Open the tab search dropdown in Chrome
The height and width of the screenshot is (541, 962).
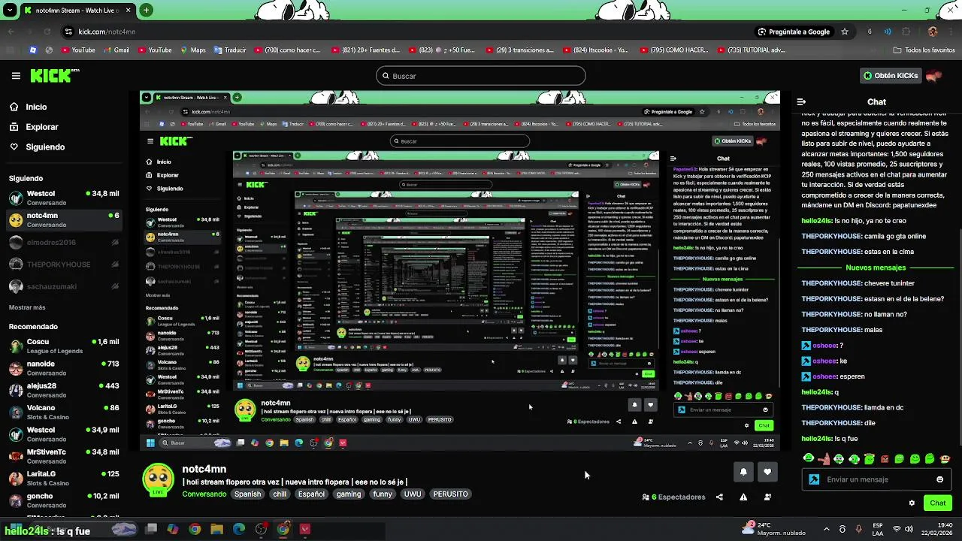pos(11,11)
